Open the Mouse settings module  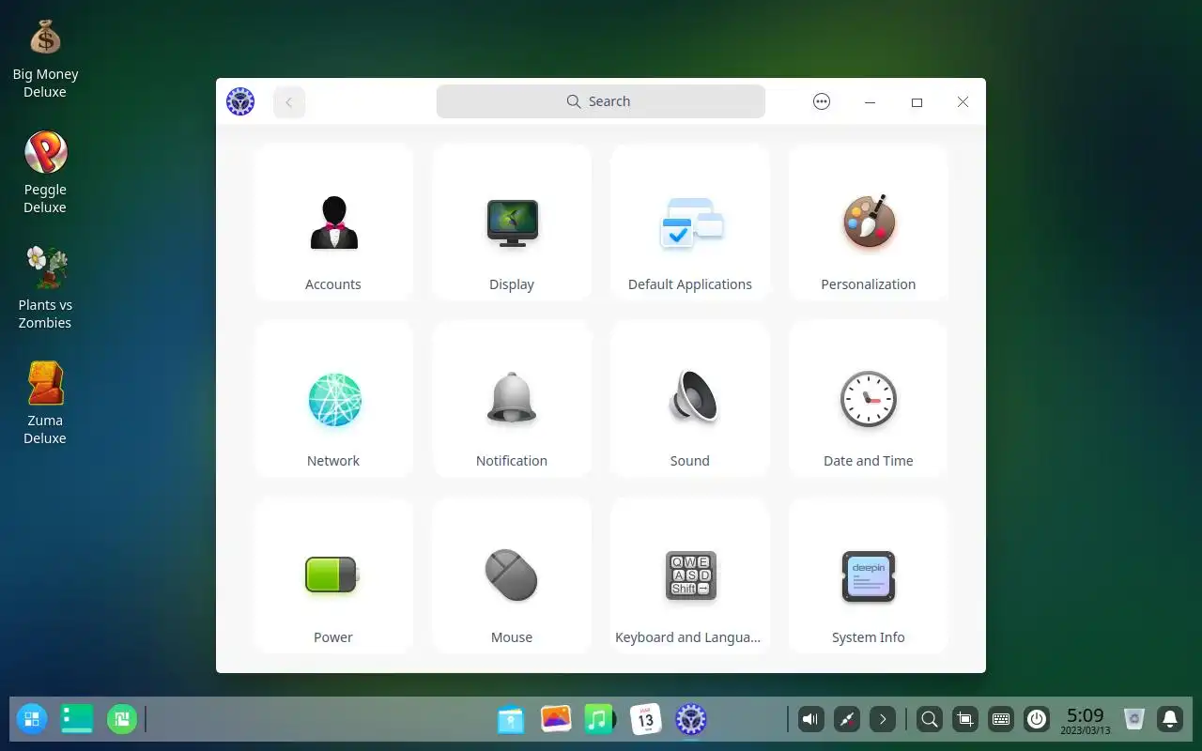[x=512, y=575]
